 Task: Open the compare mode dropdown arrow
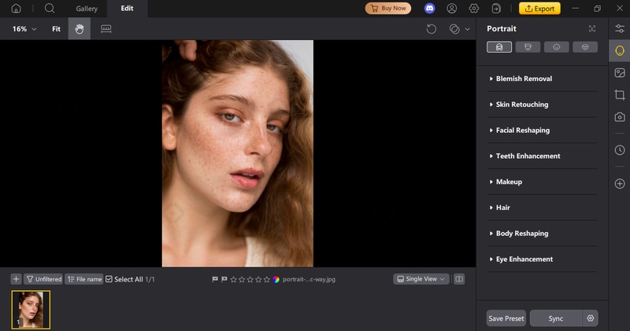coord(467,29)
